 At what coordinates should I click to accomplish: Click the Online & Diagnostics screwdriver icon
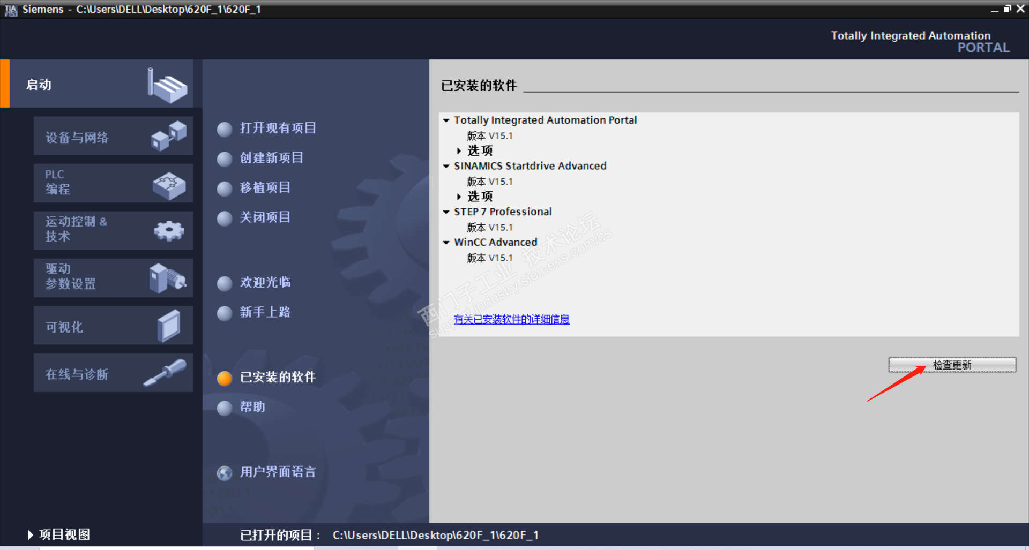[165, 372]
